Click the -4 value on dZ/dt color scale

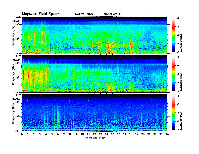click(x=178, y=113)
